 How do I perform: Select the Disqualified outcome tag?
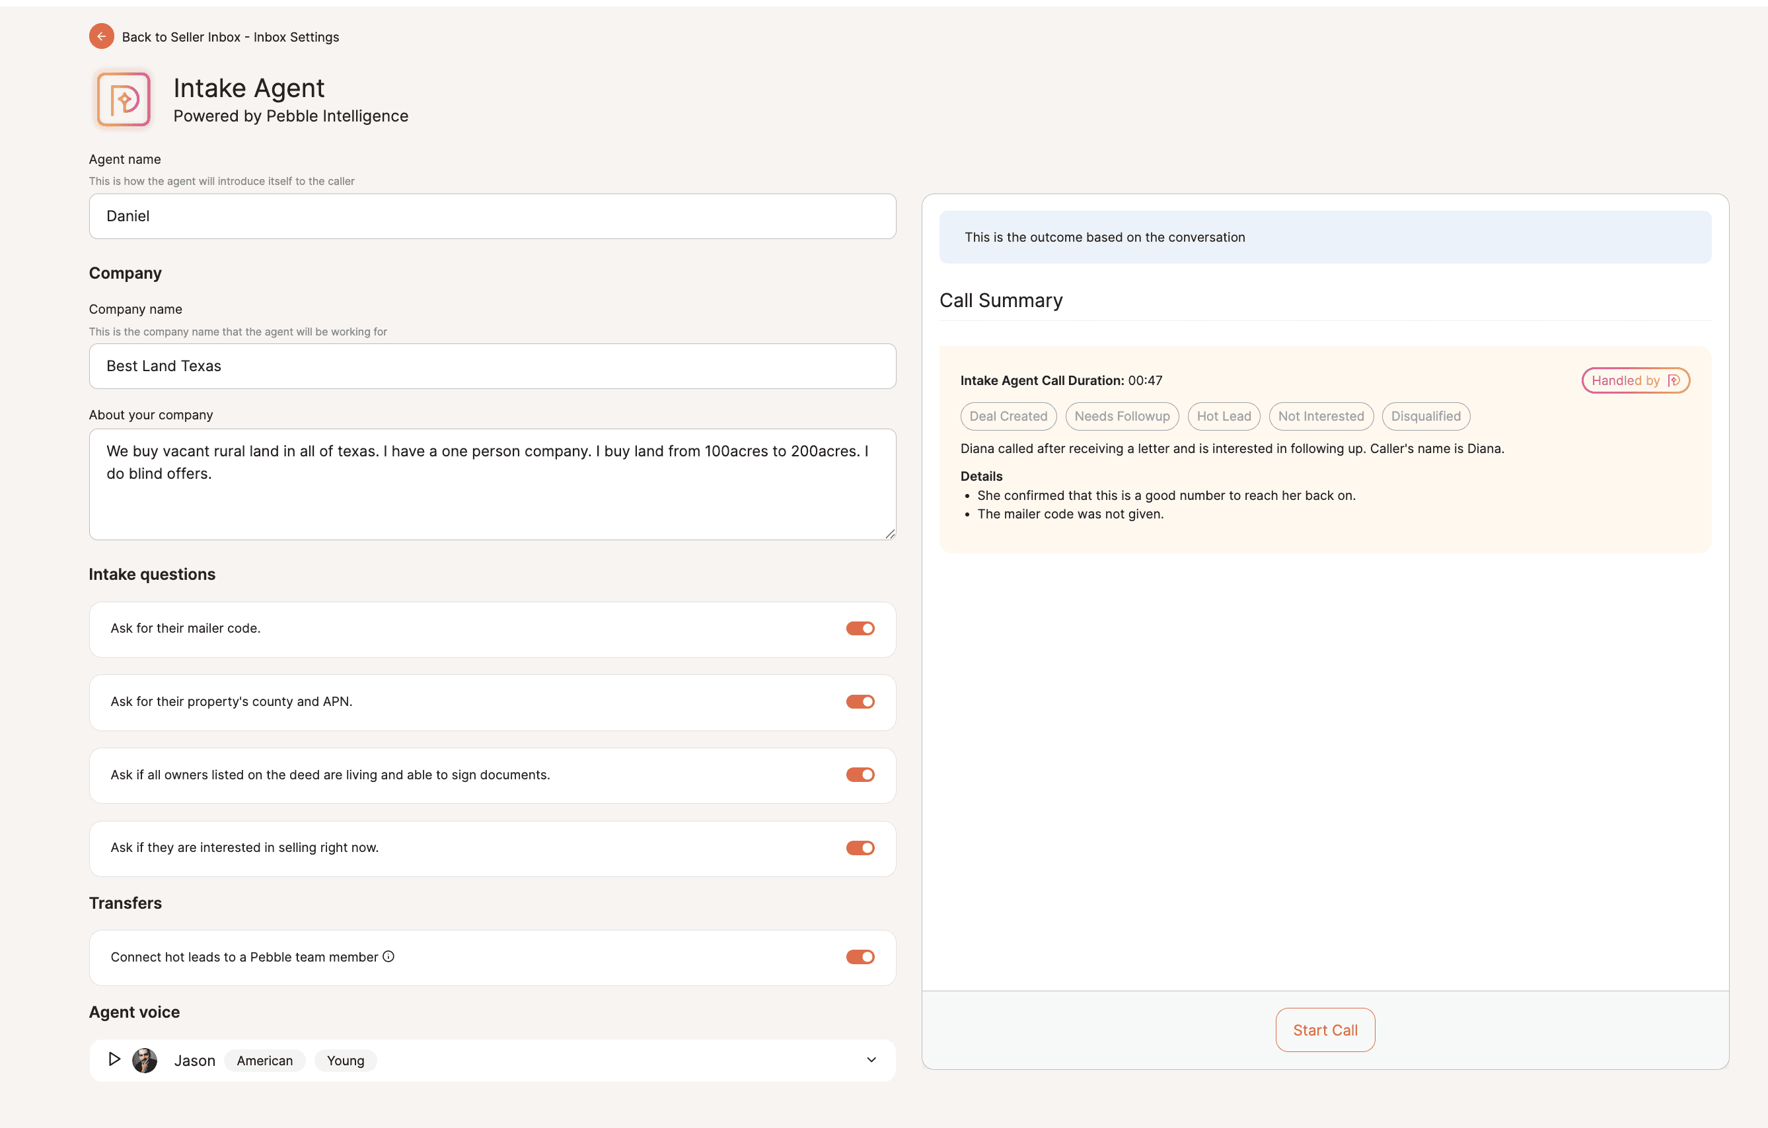pyautogui.click(x=1425, y=416)
